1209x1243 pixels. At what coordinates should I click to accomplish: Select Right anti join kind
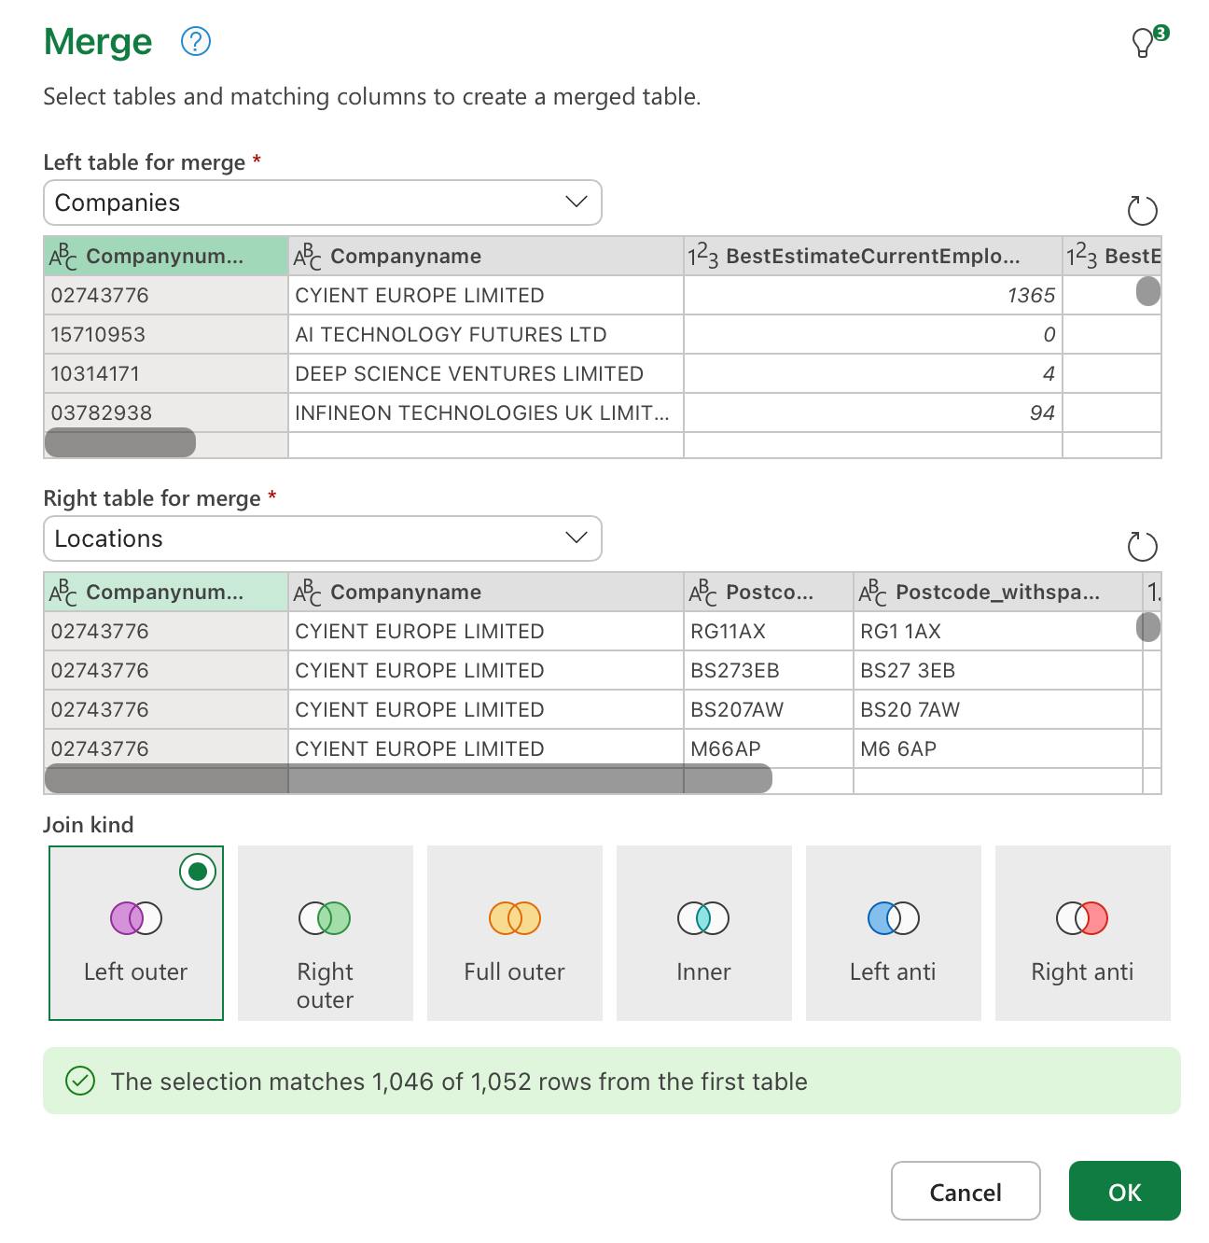(x=1083, y=933)
